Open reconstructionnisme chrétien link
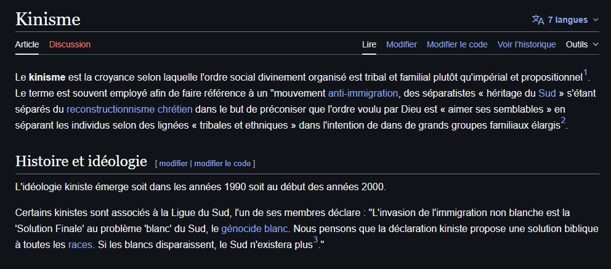This screenshot has height=269, width=611. tap(129, 110)
